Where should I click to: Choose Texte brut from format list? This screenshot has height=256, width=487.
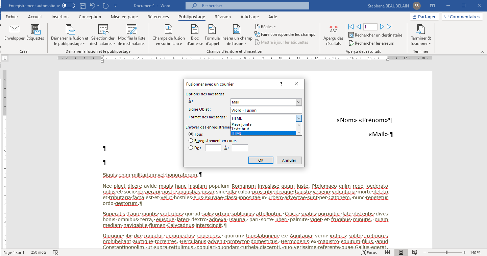point(240,129)
